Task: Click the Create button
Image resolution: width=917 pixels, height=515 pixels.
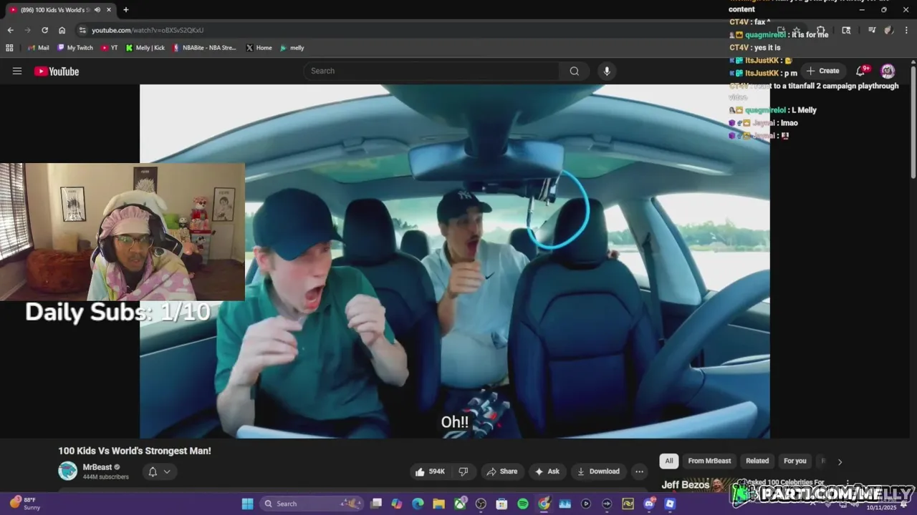Action: coord(822,71)
